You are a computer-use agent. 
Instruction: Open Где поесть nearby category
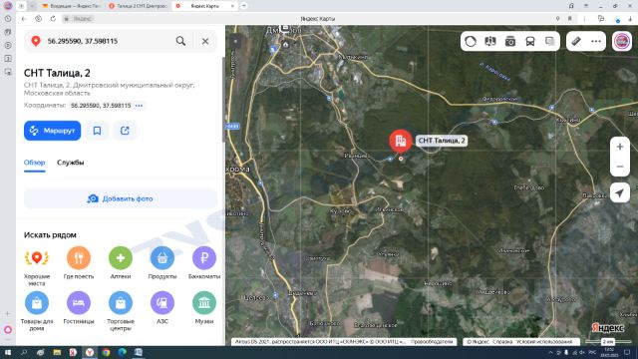79,257
